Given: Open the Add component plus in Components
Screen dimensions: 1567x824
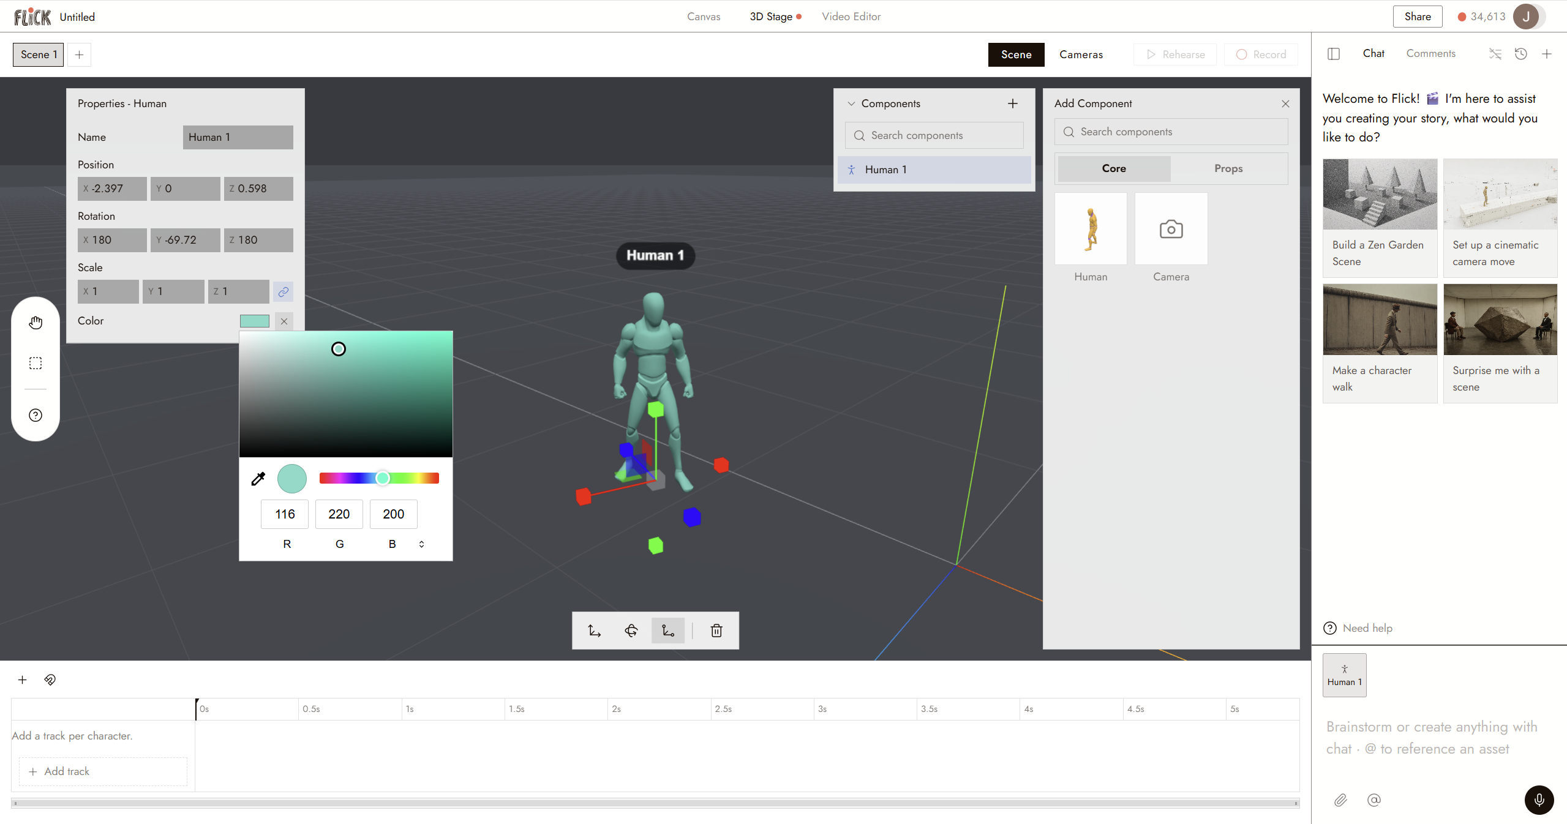Looking at the screenshot, I should click(1013, 103).
